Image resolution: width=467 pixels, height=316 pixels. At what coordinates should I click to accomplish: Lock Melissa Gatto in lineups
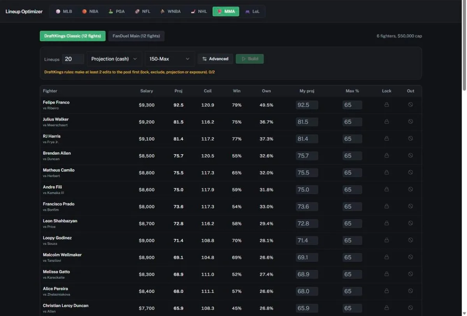[386, 274]
